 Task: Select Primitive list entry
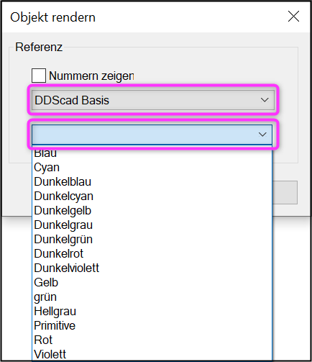click(x=152, y=325)
